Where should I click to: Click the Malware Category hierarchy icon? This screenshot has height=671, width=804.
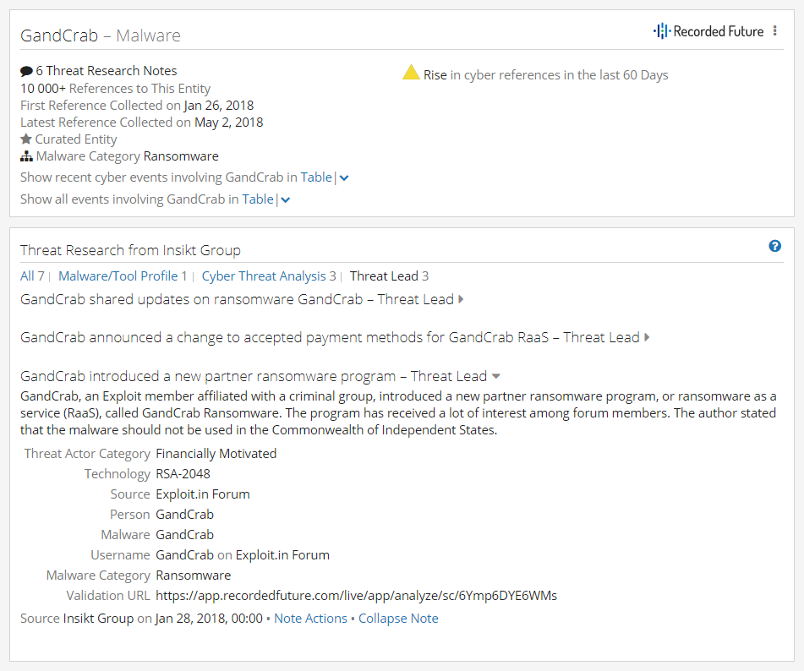point(26,156)
